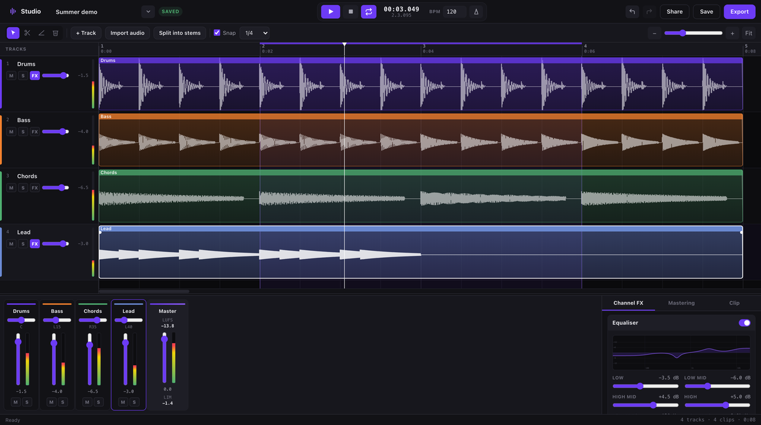The height and width of the screenshot is (425, 761).
Task: Click the Studio waveform logo
Action: (13, 11)
